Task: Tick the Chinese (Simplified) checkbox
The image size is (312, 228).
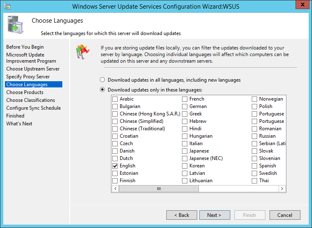Action: tap(115, 121)
